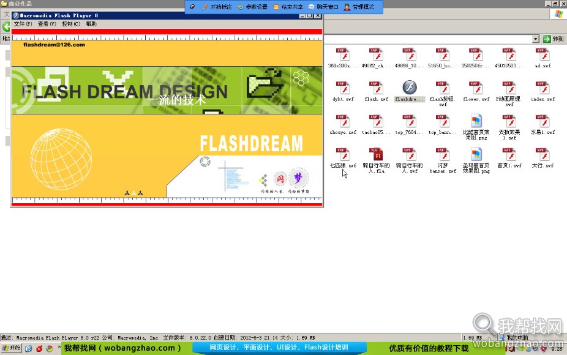
Task: Click the Explorer address input field
Action: coord(427,39)
